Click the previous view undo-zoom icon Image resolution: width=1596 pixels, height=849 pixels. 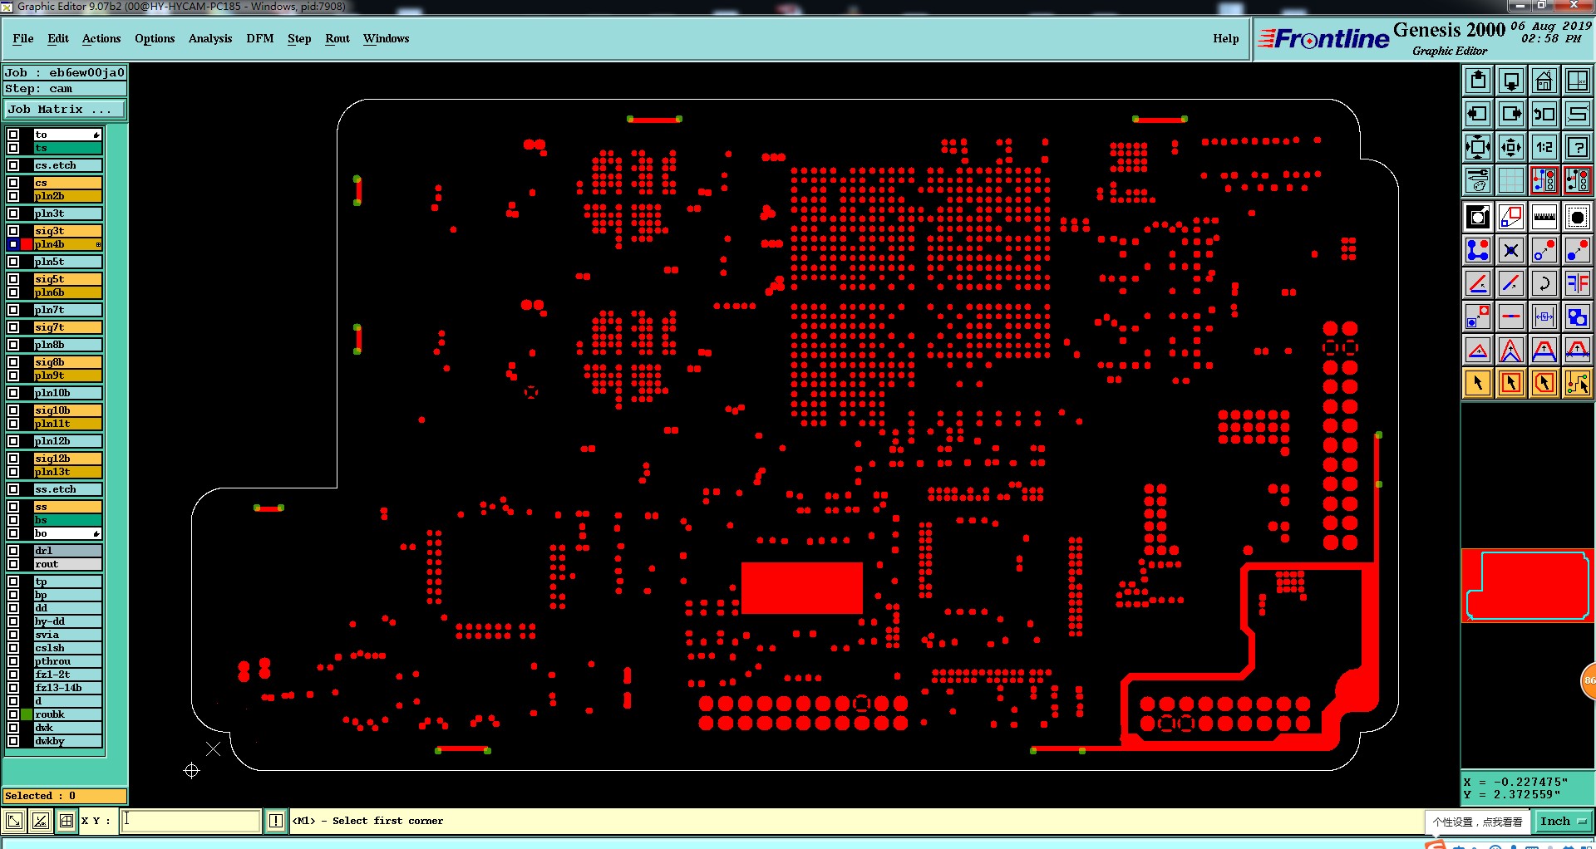(1544, 114)
